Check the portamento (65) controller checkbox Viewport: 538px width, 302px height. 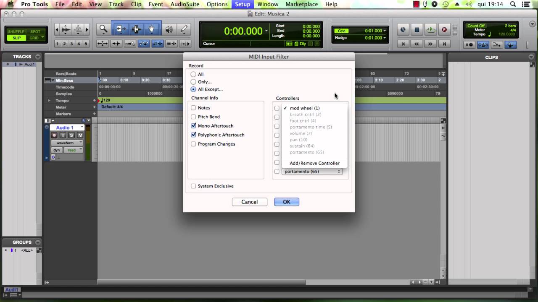click(x=277, y=172)
